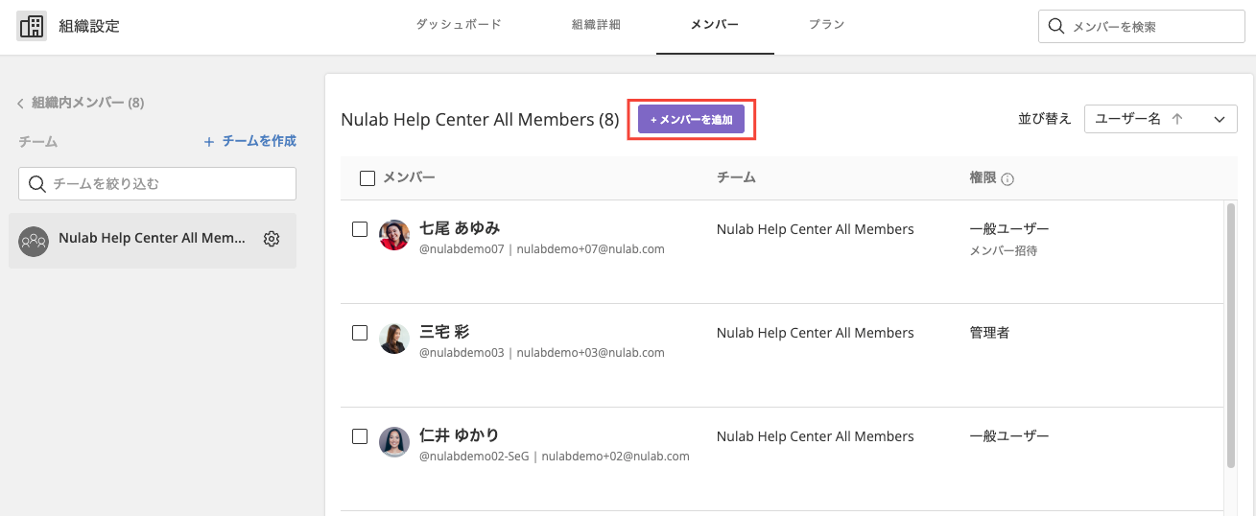1256x516 pixels.
Task: Click @nulabdemo02-SeG email line
Action: [555, 457]
